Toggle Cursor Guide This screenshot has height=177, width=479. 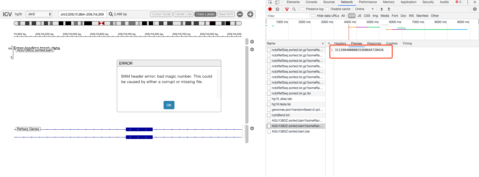pyautogui.click(x=161, y=14)
